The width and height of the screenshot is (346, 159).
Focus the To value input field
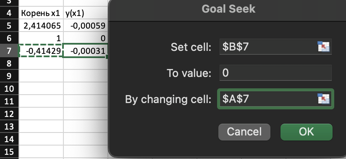[x=275, y=73]
